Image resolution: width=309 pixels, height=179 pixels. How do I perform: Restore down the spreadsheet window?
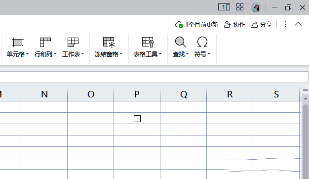[x=288, y=7]
